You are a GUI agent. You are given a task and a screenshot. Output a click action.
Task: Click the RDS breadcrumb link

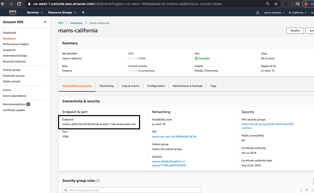[61, 23]
